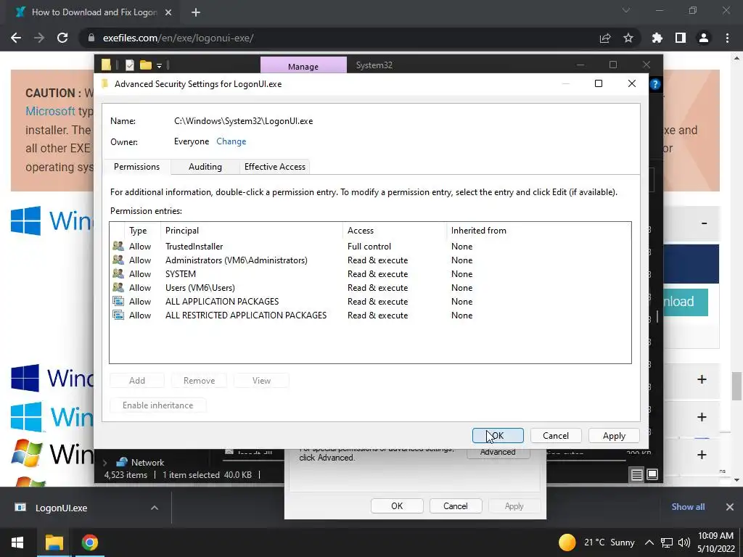Click the Chrome address bar URL

pos(178,38)
